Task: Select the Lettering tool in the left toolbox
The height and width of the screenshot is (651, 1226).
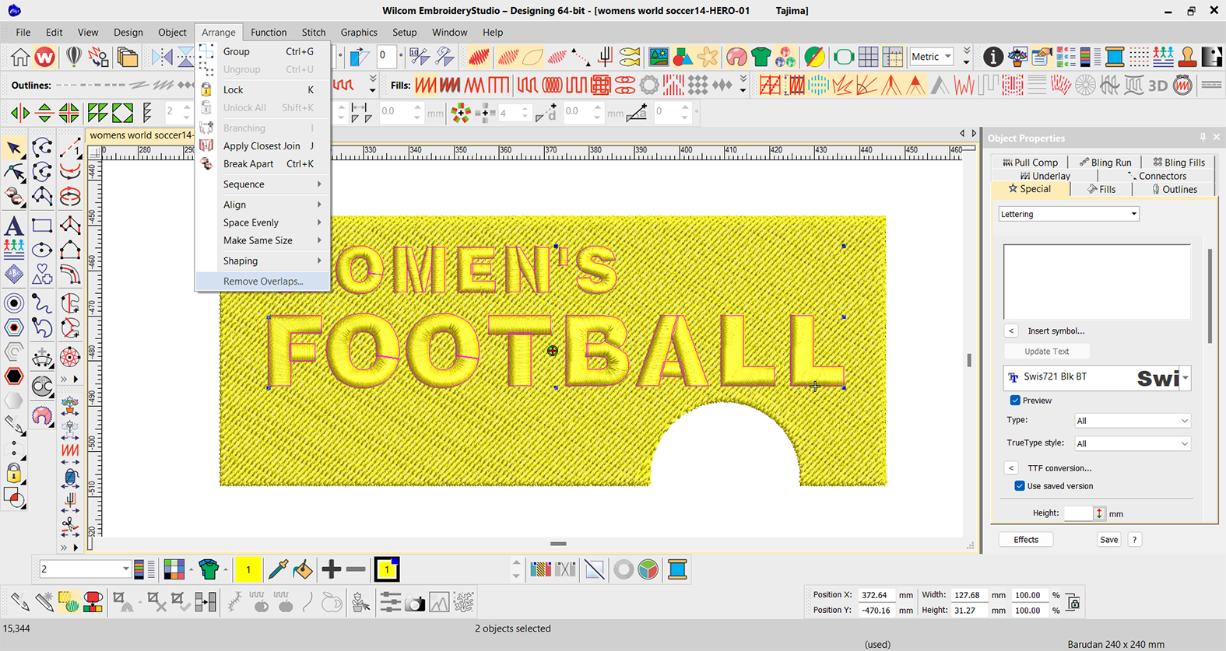Action: click(x=14, y=226)
